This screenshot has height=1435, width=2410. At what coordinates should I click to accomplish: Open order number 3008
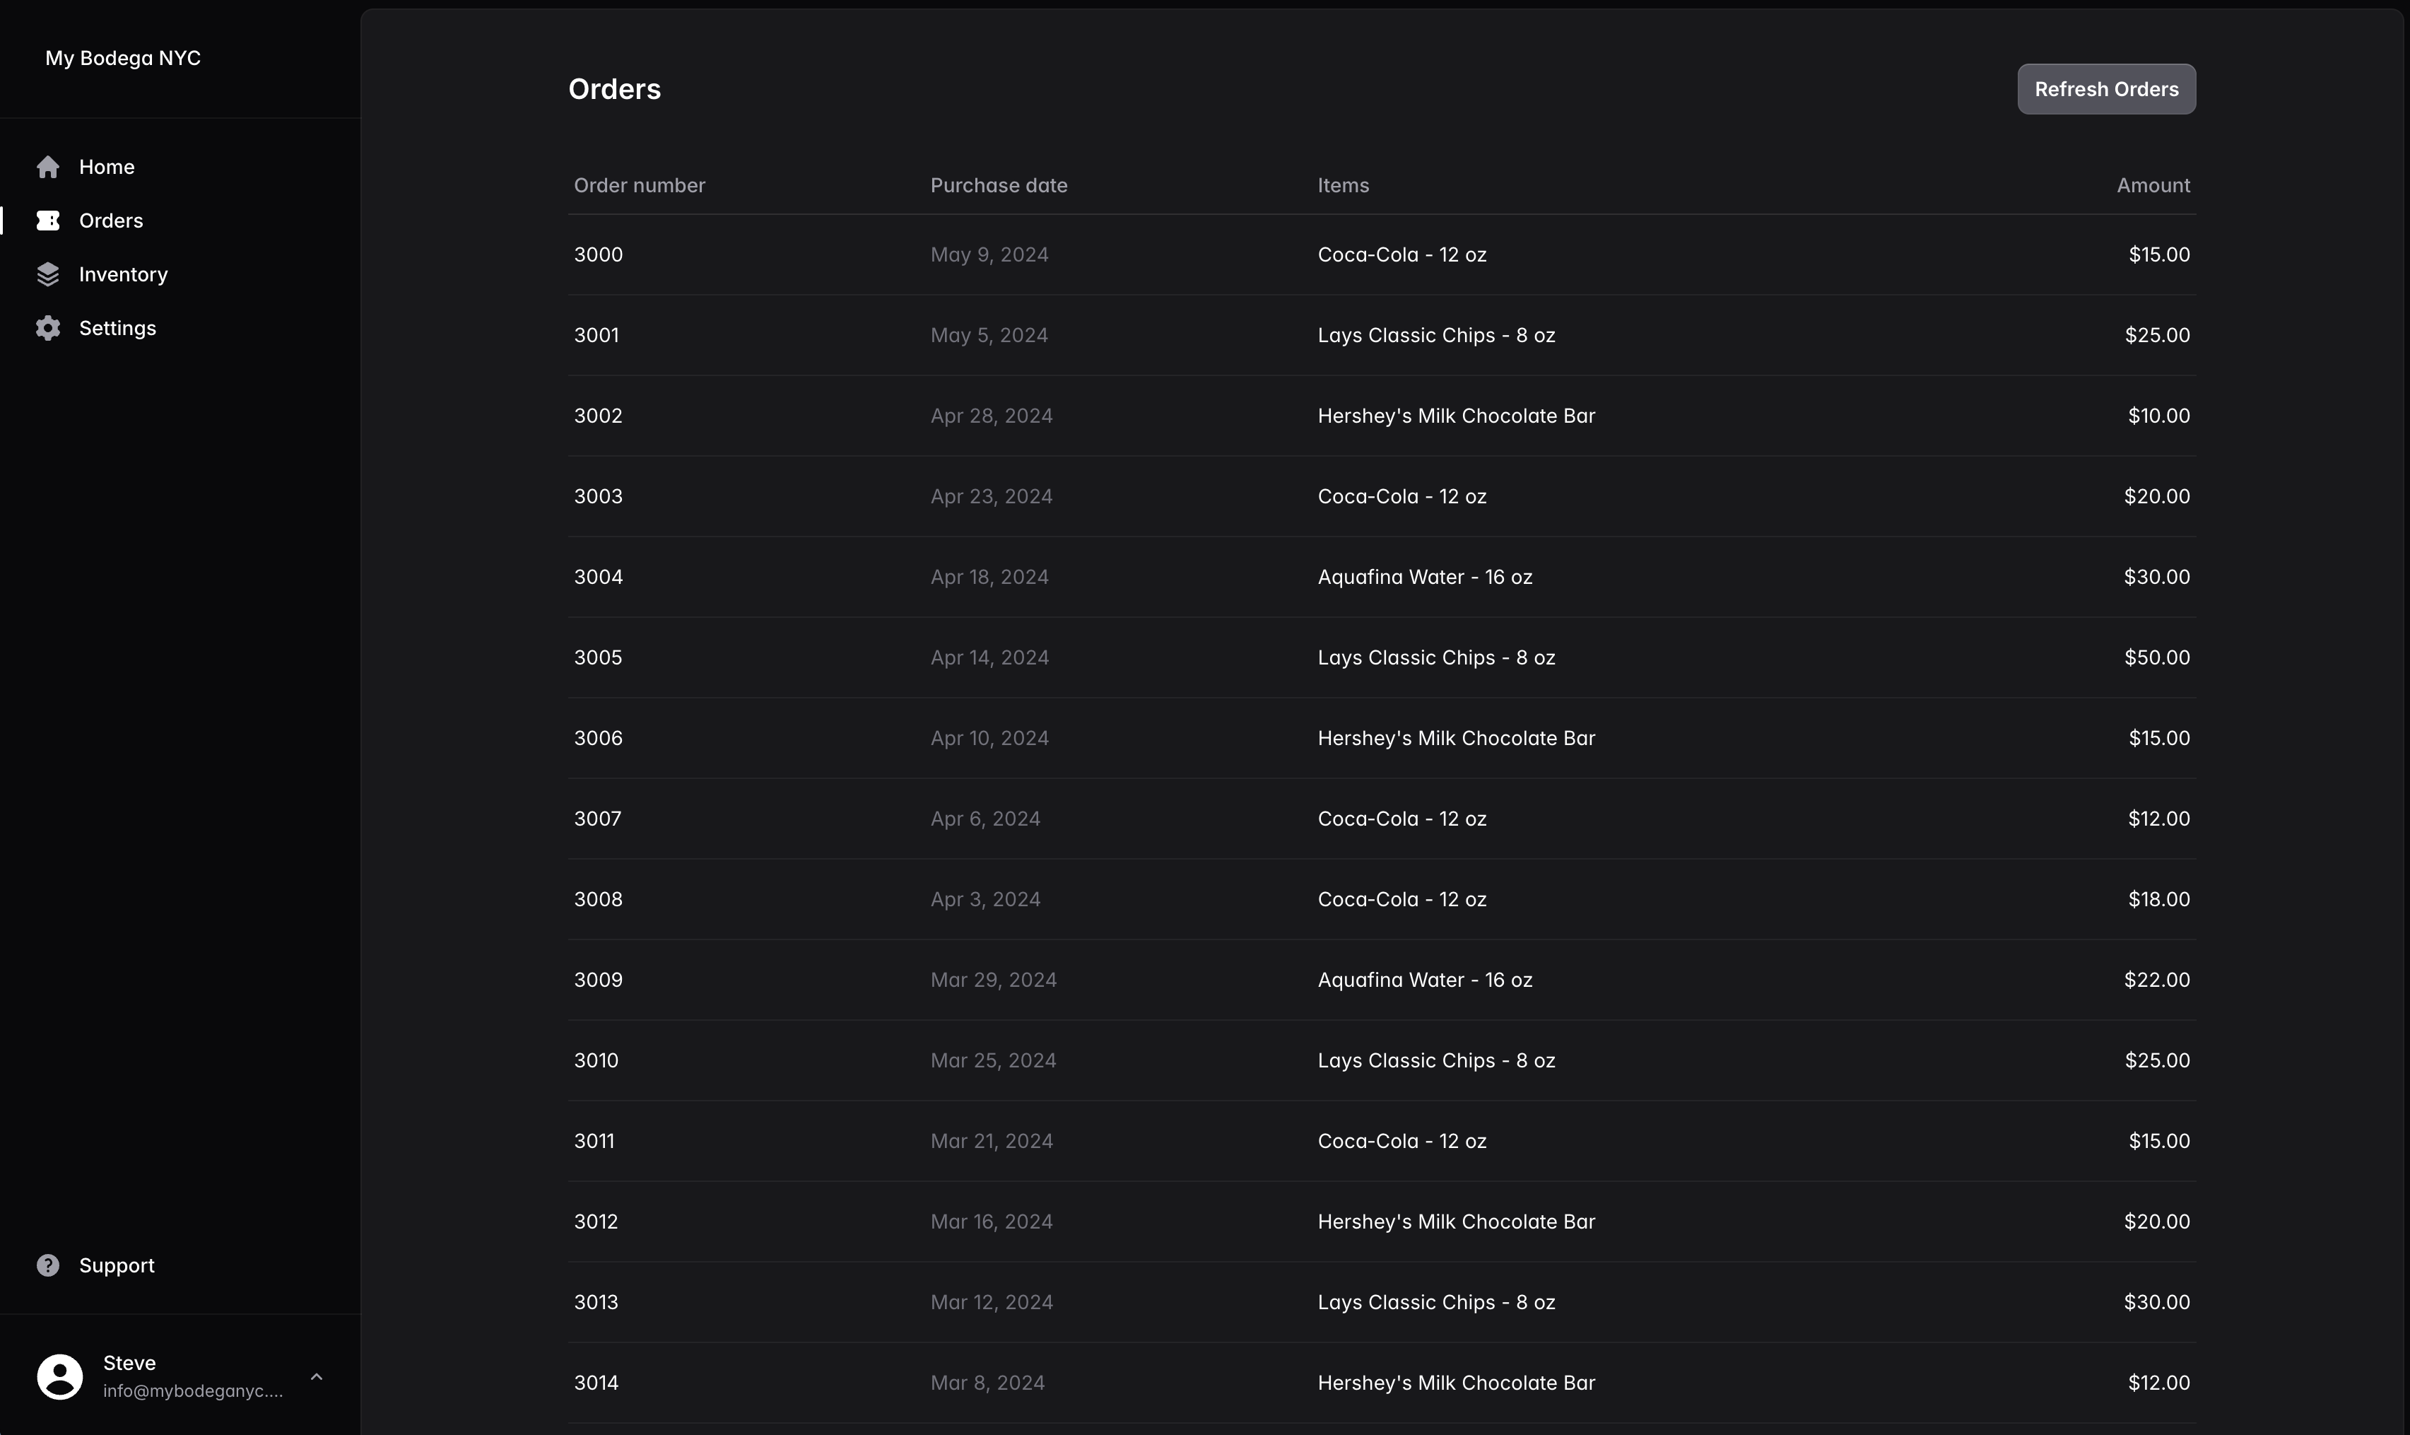(x=599, y=899)
